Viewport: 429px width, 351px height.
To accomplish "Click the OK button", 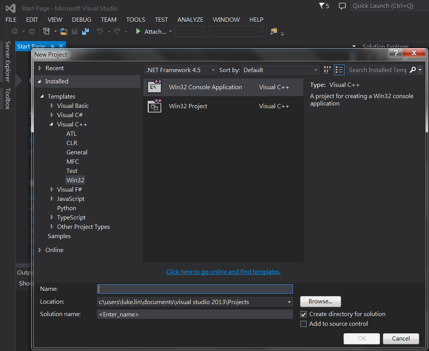I will click(x=362, y=339).
